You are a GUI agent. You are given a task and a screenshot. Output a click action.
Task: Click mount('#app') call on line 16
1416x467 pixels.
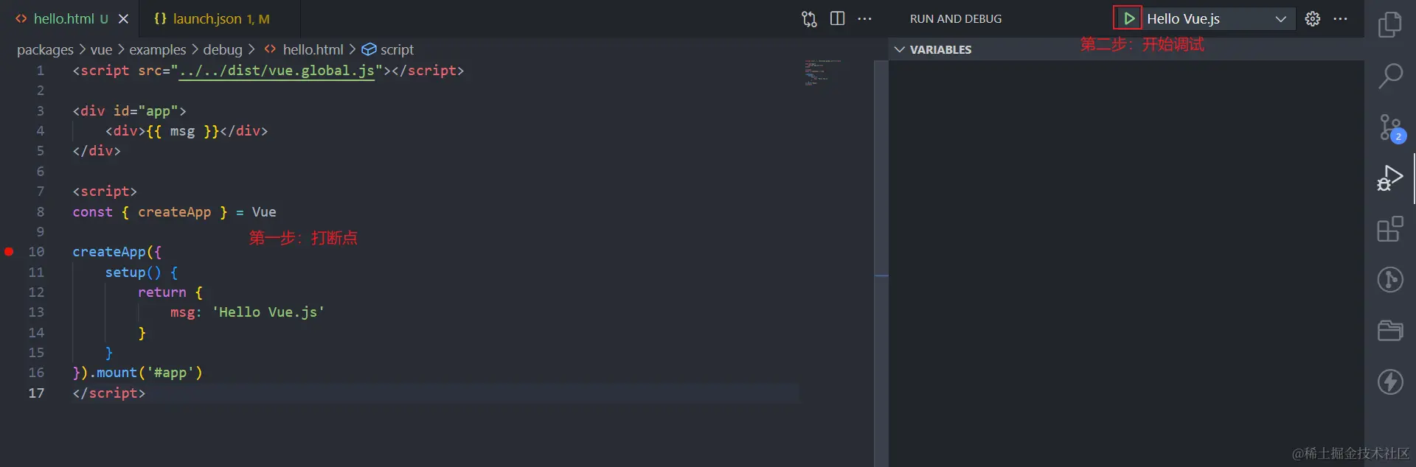pos(150,373)
